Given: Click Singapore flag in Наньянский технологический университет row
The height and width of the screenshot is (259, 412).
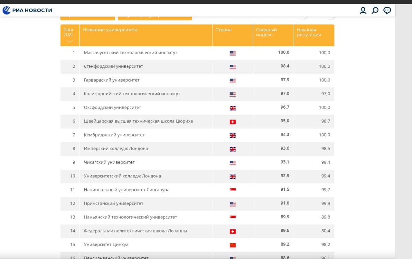Looking at the screenshot, I should [233, 217].
